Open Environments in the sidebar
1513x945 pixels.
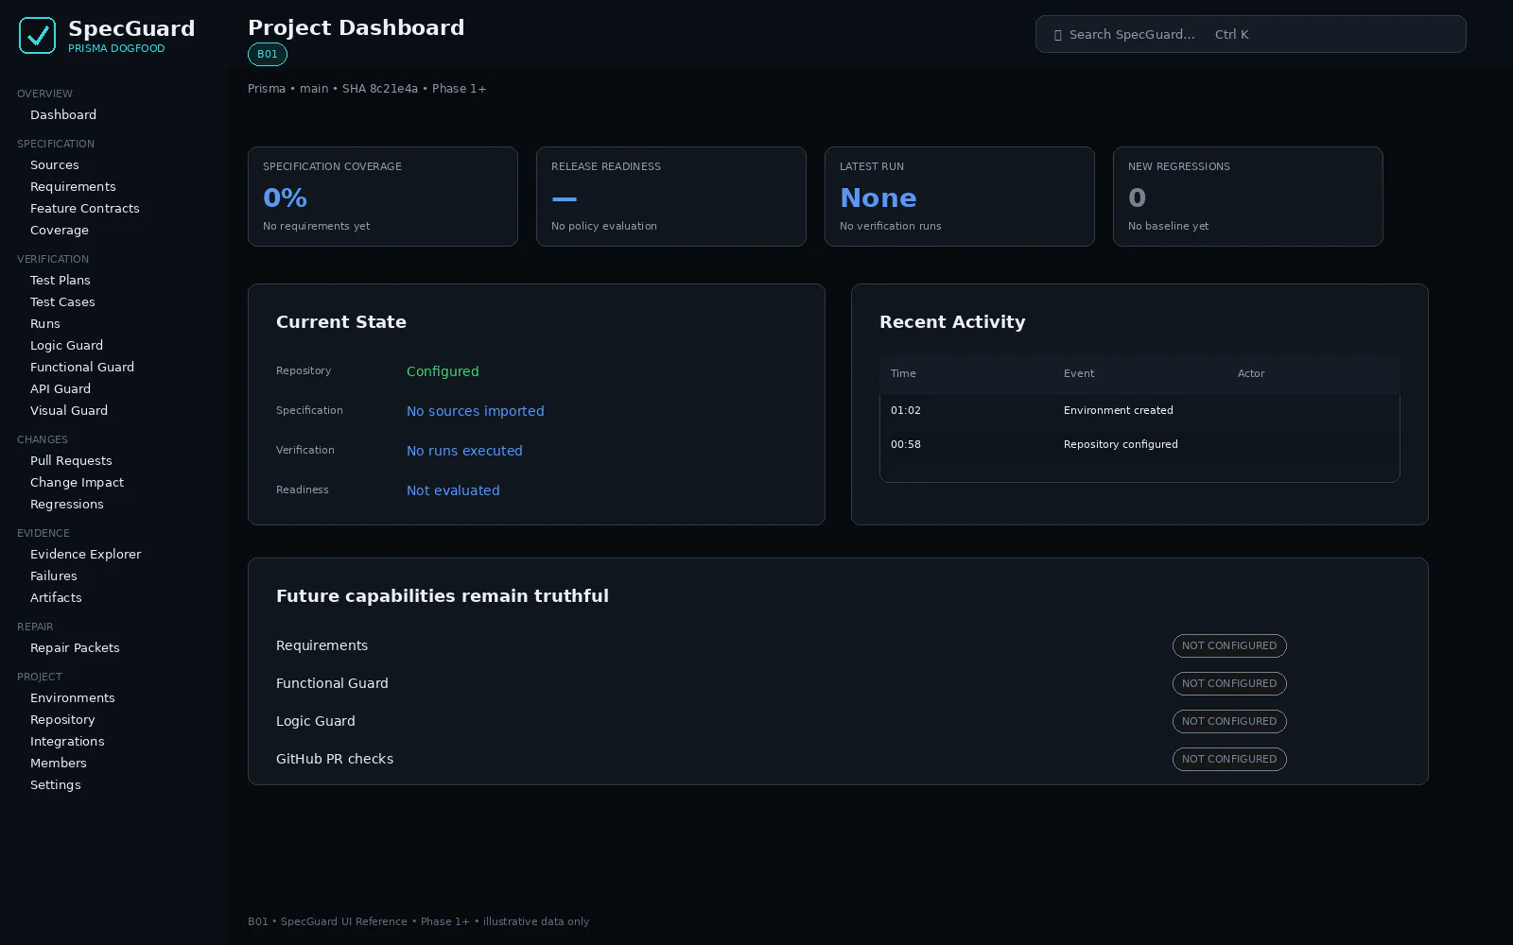point(73,698)
